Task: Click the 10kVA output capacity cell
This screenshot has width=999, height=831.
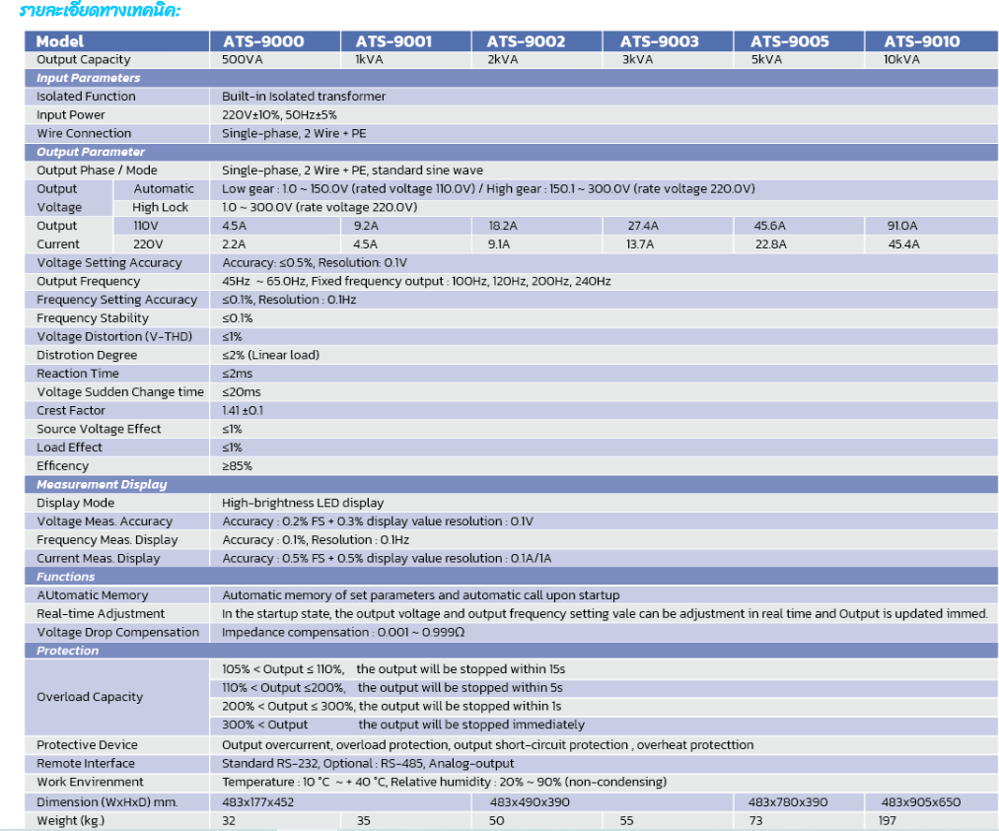Action: [x=899, y=59]
